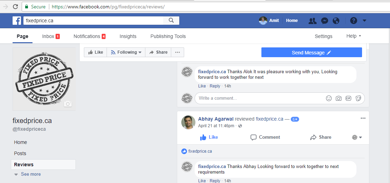
Task: Open the Help dropdown menu
Action: (353, 36)
